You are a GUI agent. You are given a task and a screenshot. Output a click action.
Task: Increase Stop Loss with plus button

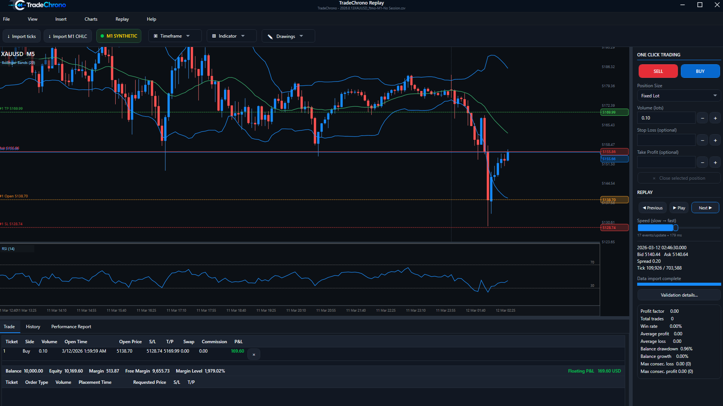715,140
